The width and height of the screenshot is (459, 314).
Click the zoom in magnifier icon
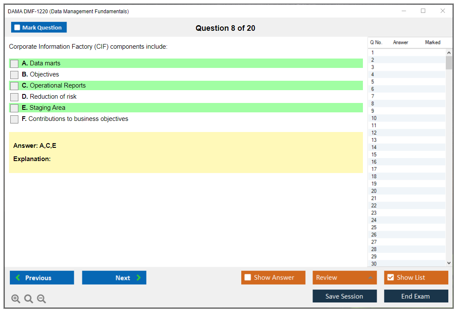[16, 299]
